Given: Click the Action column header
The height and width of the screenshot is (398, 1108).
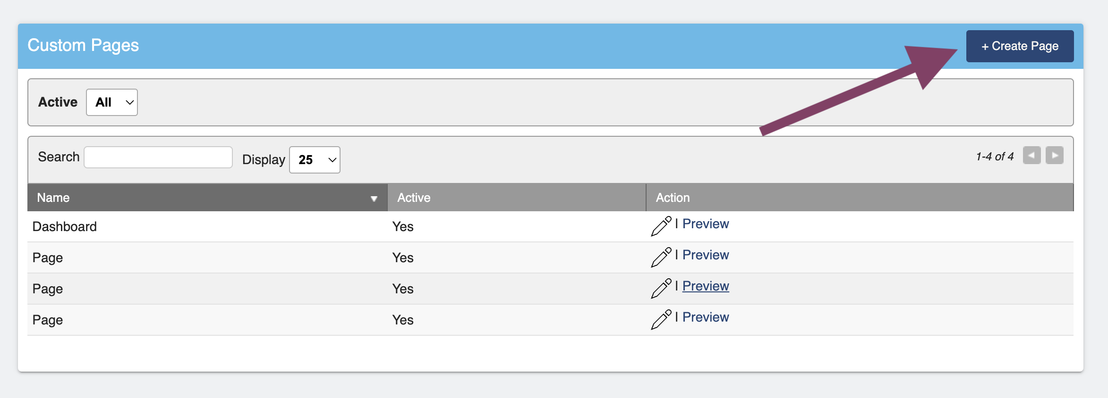Looking at the screenshot, I should pyautogui.click(x=860, y=198).
